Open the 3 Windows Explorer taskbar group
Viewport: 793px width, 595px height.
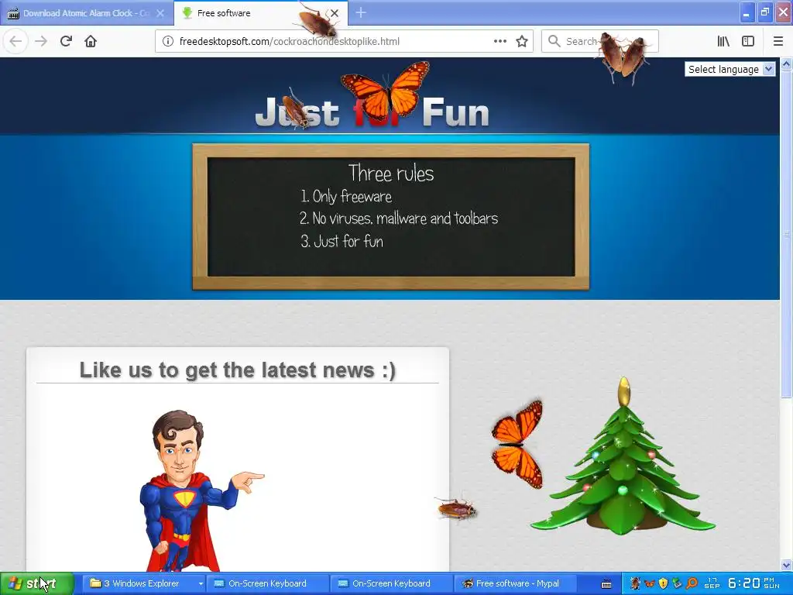click(x=142, y=583)
